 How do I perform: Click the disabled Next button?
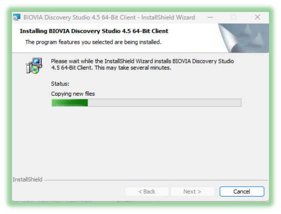[192, 192]
